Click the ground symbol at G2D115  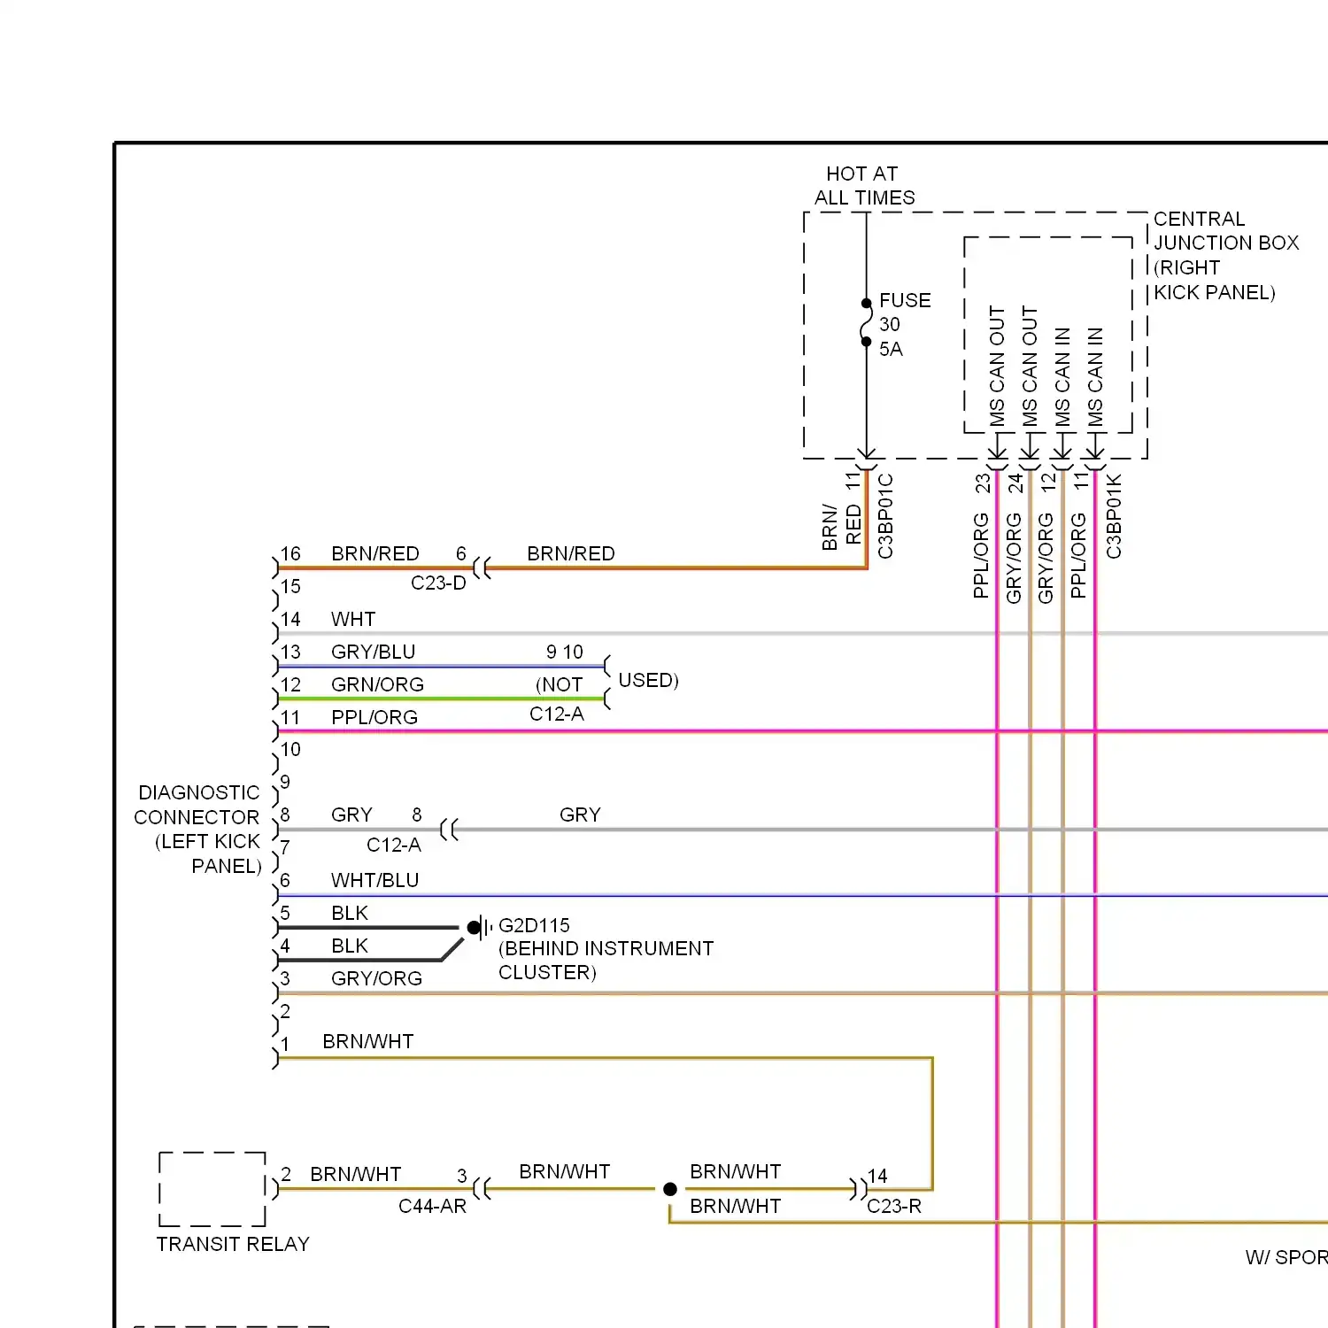click(x=481, y=928)
